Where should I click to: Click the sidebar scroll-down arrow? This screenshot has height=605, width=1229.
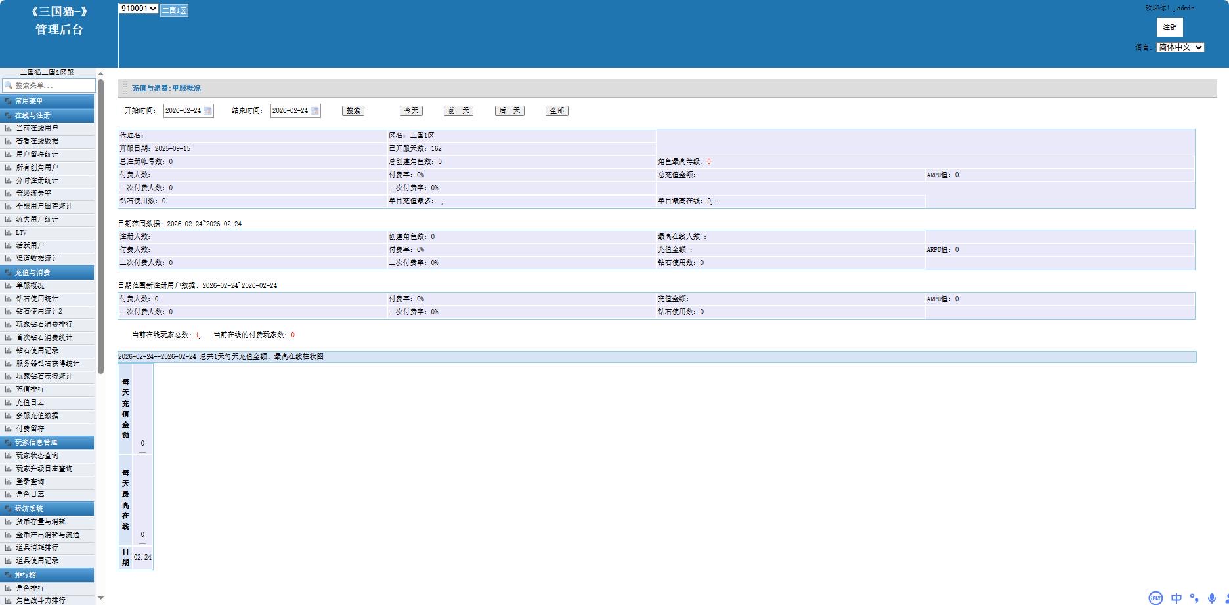[100, 598]
